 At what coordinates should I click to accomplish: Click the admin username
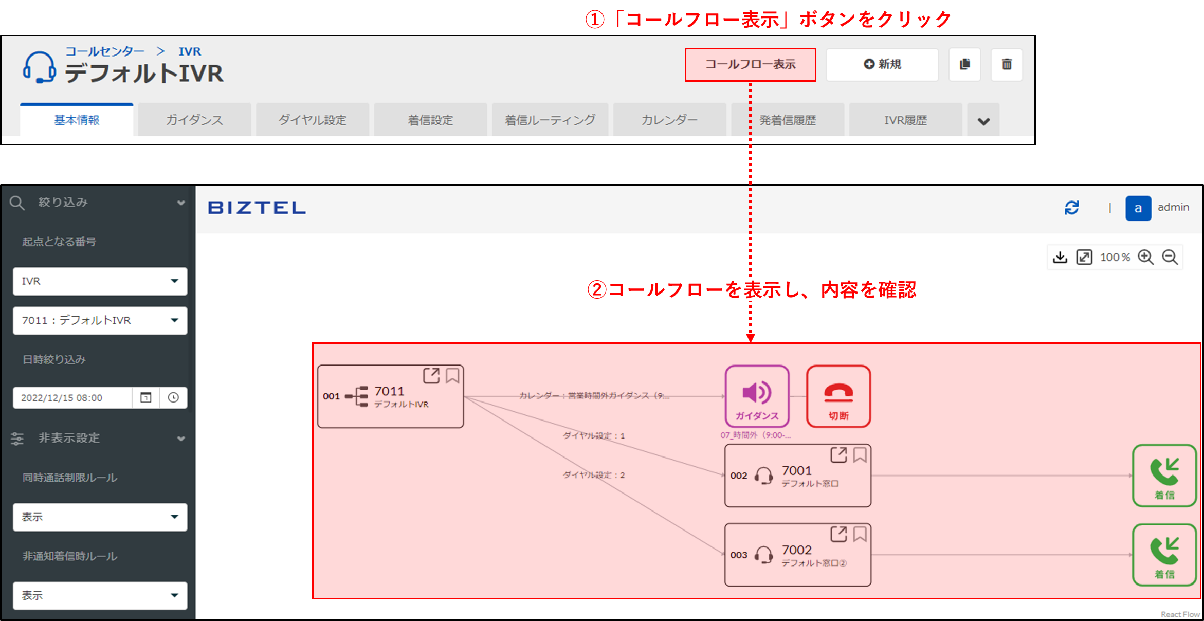point(1173,207)
